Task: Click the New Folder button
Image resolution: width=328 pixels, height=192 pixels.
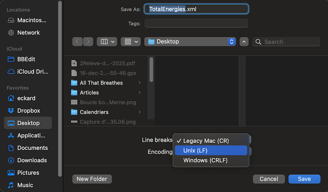Action: coord(92,179)
